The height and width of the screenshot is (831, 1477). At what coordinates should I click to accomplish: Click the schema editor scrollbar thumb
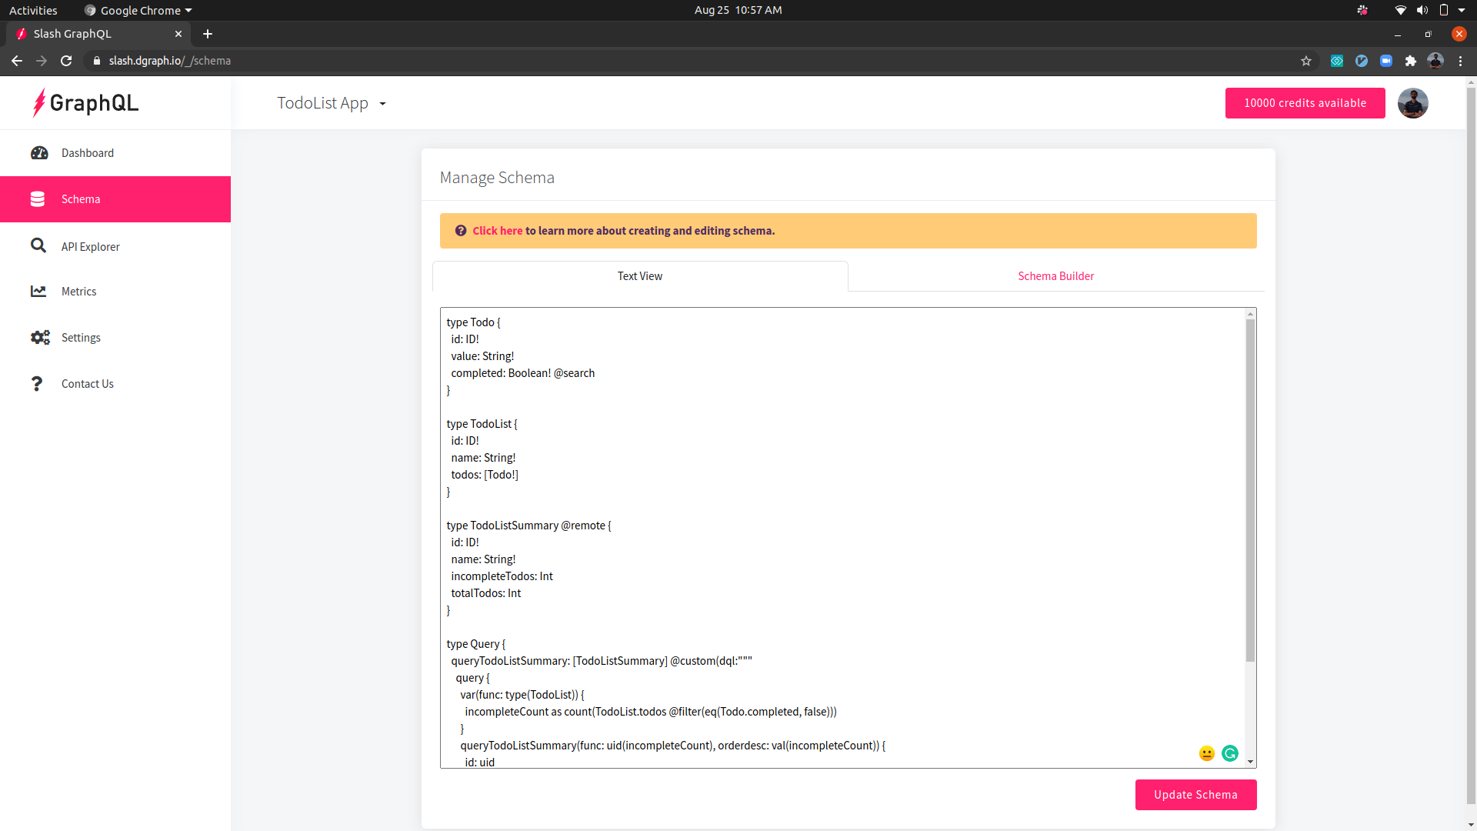tap(1250, 490)
